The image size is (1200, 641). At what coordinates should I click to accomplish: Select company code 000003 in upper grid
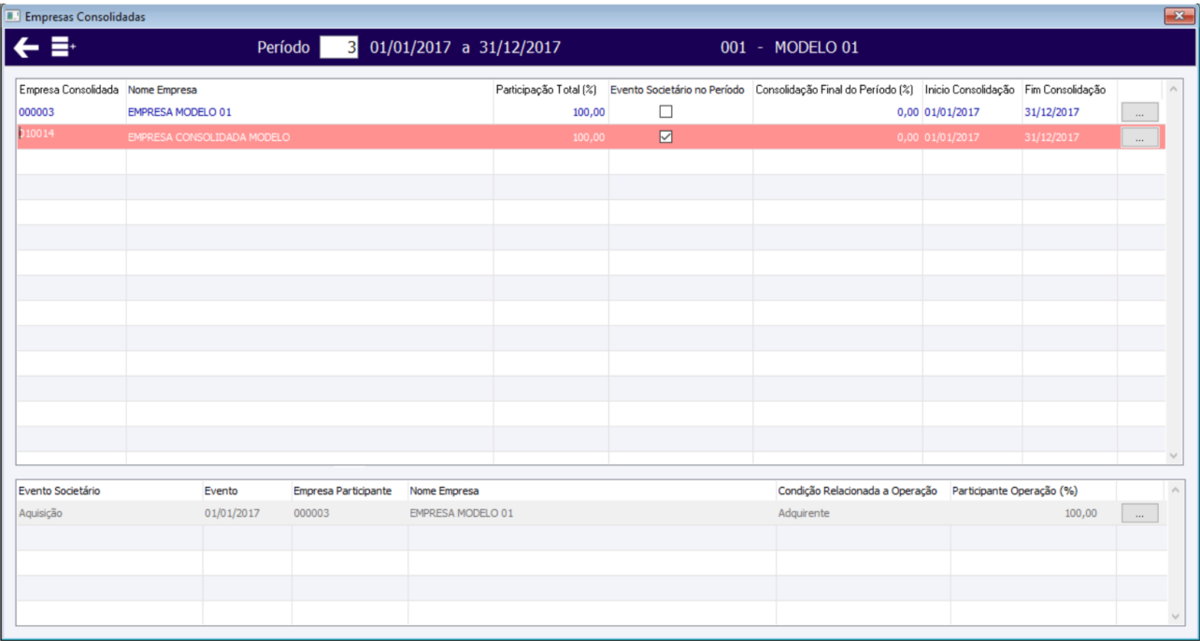(36, 112)
